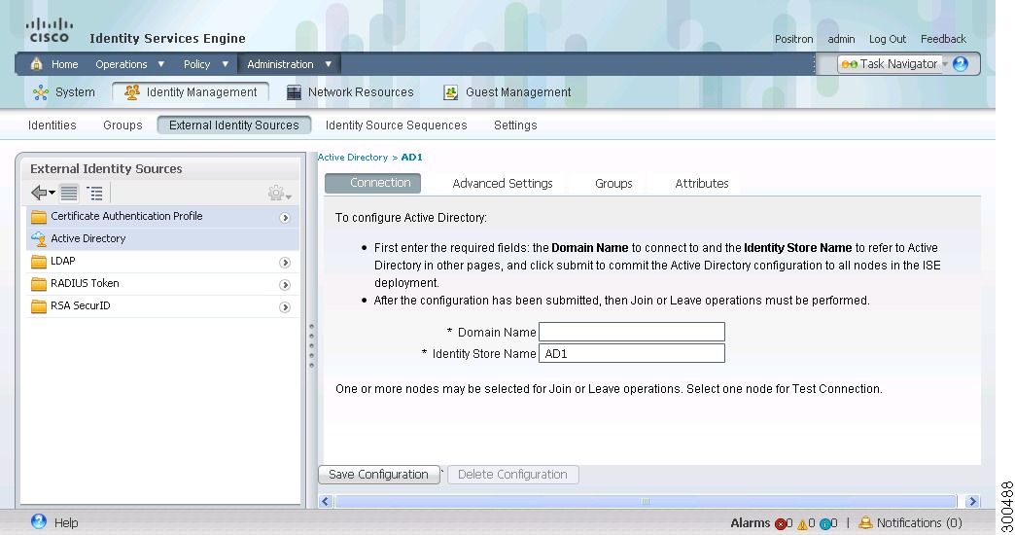Click the Task Navigator icon
The width and height of the screenshot is (1015, 535).
(x=850, y=64)
